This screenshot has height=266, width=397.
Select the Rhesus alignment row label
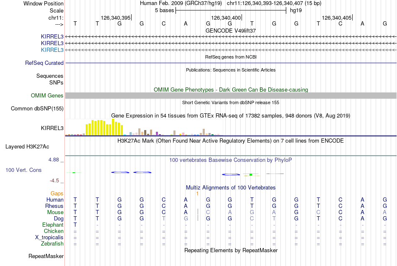[x=54, y=206]
